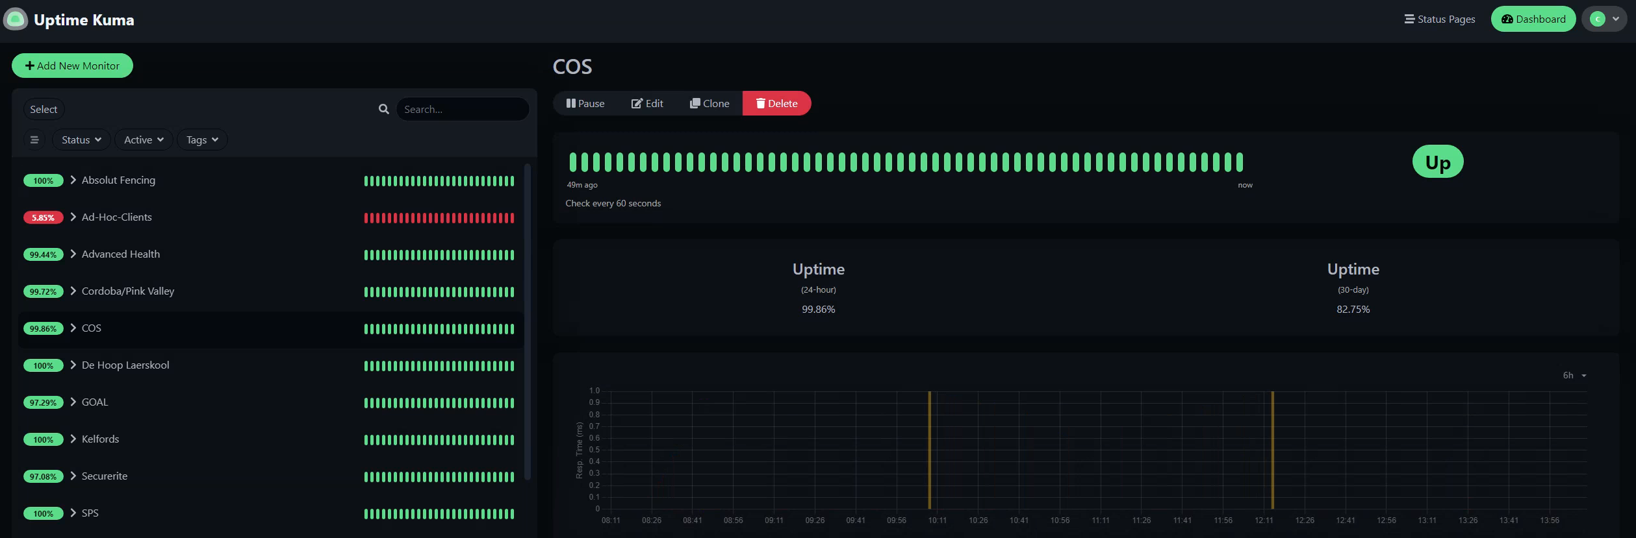The image size is (1636, 538).
Task: Change the 6h chart time range
Action: [1574, 375]
